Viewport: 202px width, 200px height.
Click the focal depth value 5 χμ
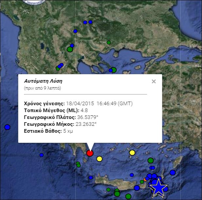point(68,131)
